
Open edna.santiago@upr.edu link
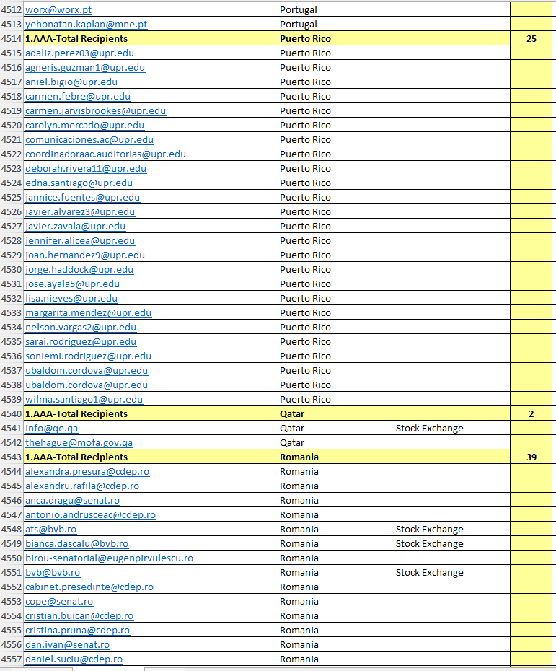pyautogui.click(x=79, y=183)
